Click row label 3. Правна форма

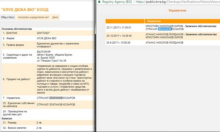[13, 45]
